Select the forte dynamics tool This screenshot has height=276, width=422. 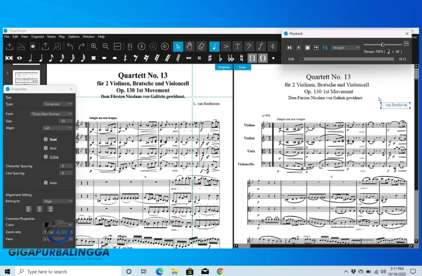260,46
